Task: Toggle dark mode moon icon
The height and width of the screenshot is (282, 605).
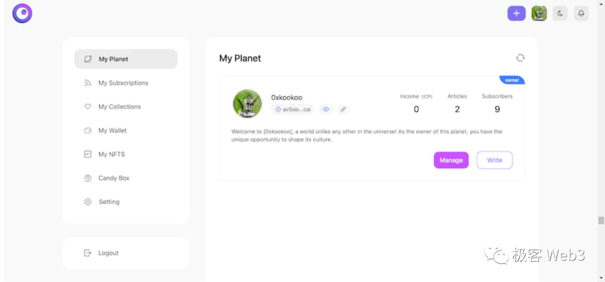Action: point(560,13)
